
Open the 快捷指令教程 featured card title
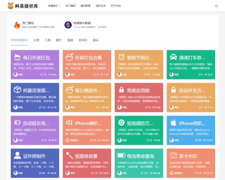(x=82, y=23)
